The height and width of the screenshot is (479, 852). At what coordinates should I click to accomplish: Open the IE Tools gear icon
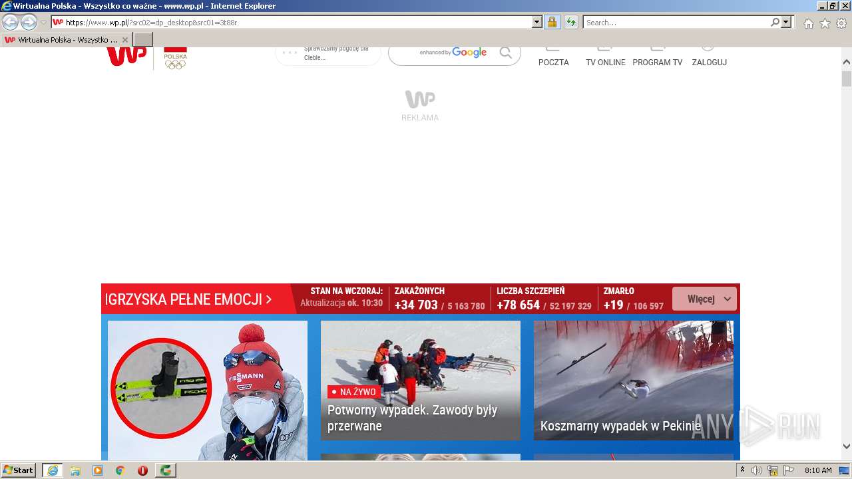click(841, 23)
